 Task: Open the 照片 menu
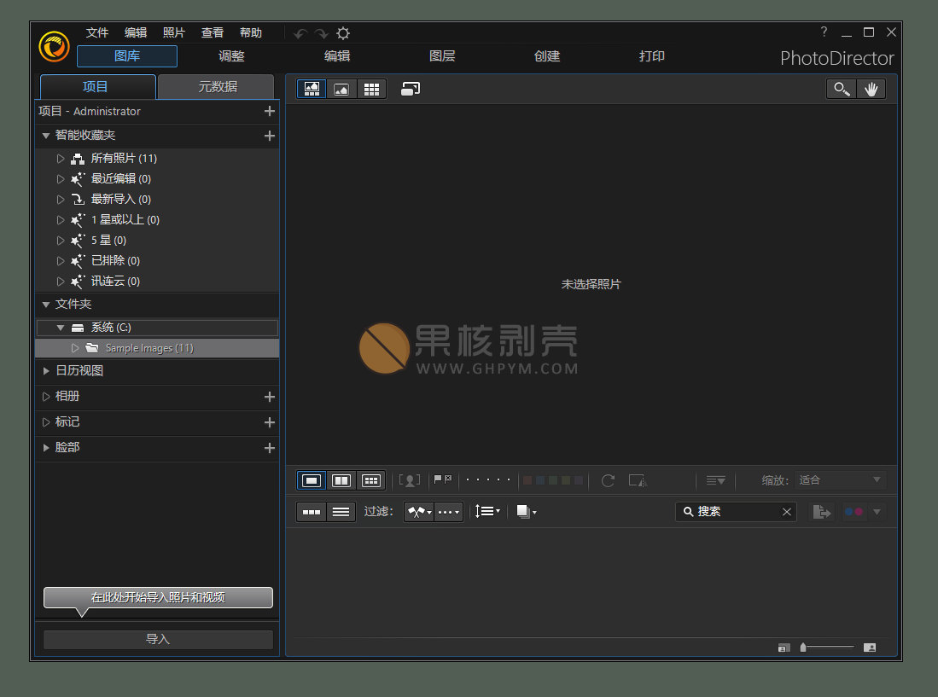pyautogui.click(x=174, y=33)
